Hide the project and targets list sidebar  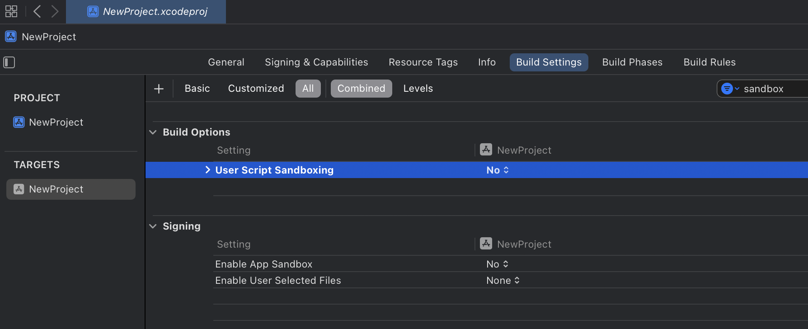[9, 62]
